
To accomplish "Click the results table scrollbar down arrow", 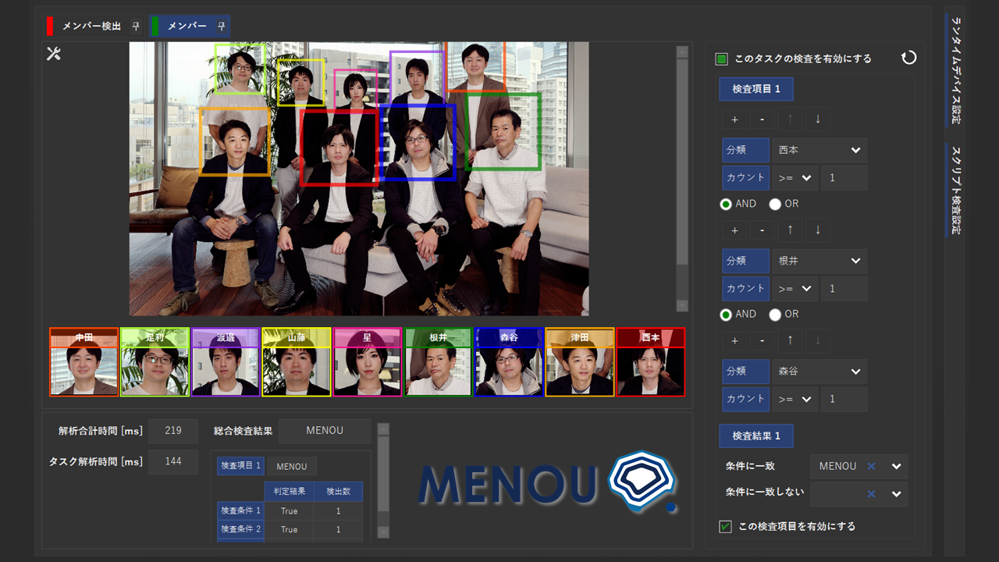I will pos(383,532).
